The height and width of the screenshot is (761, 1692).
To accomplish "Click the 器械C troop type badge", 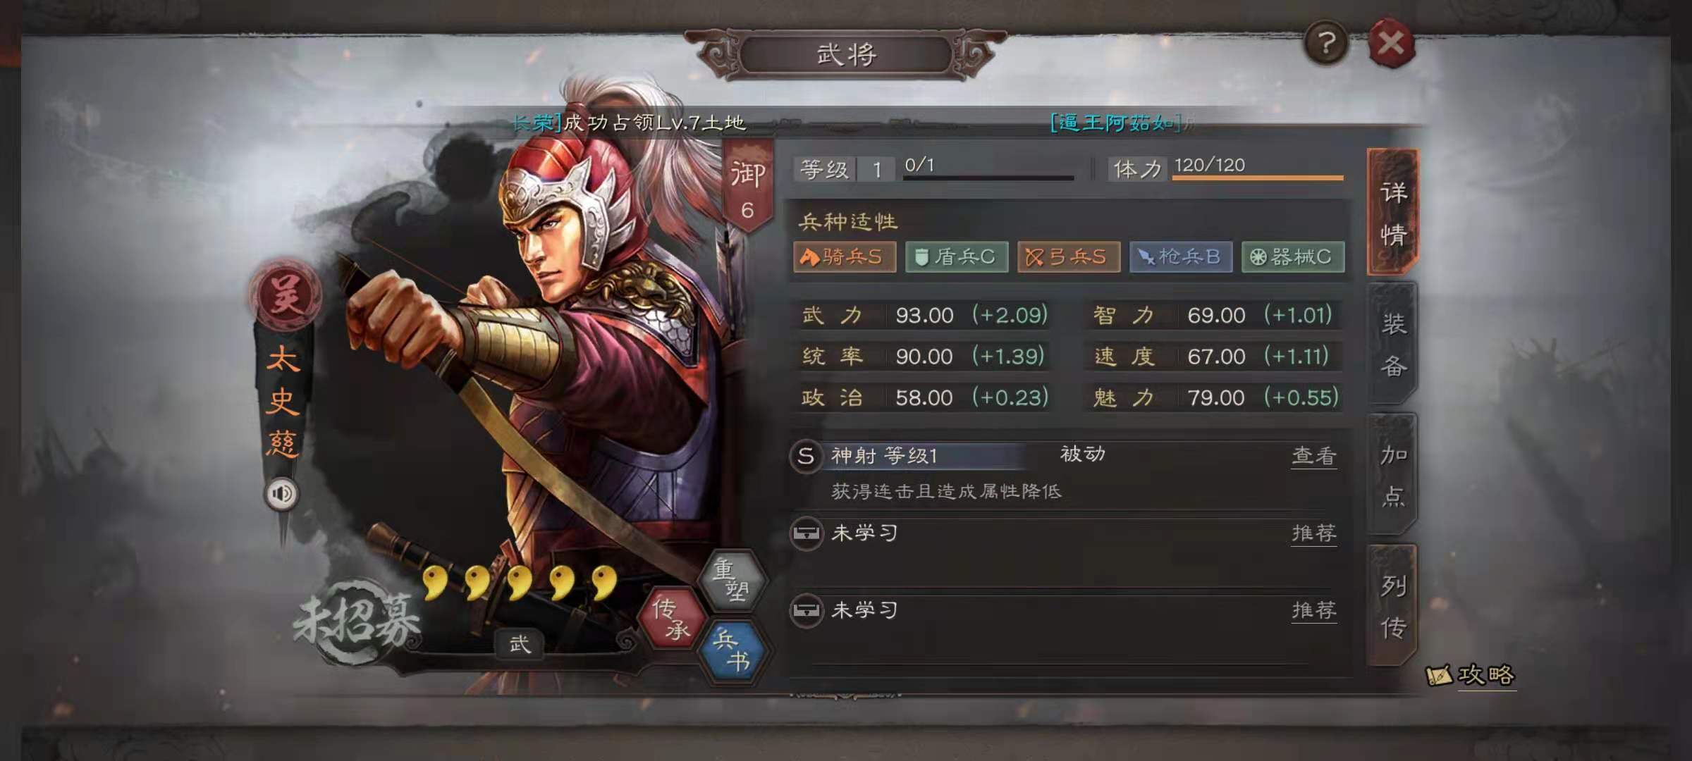I will 1293,256.
